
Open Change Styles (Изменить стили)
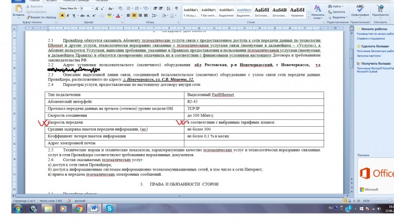[x=318, y=12]
